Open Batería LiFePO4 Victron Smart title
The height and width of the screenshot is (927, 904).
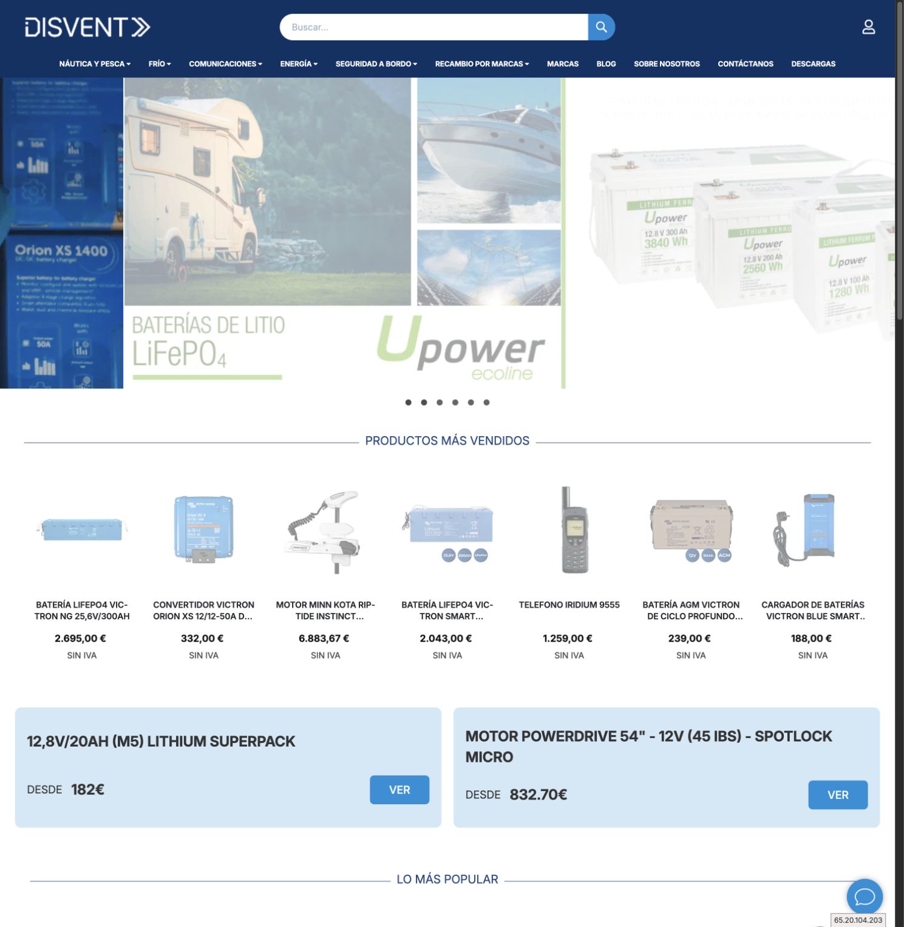447,611
